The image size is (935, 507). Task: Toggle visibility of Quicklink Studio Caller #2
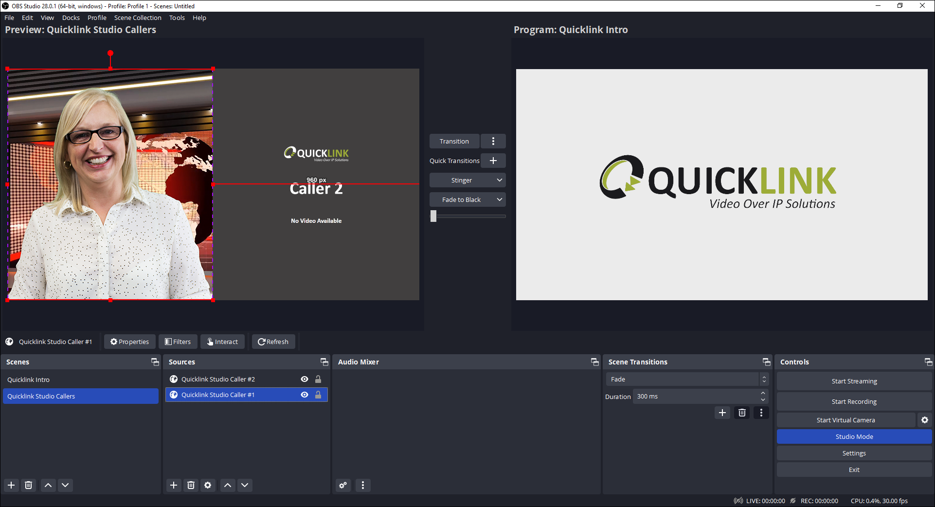[x=305, y=379]
